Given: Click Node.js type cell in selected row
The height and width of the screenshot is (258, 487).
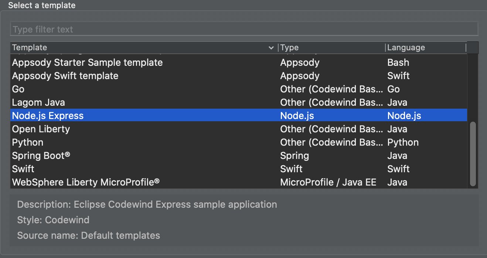Looking at the screenshot, I should (297, 116).
